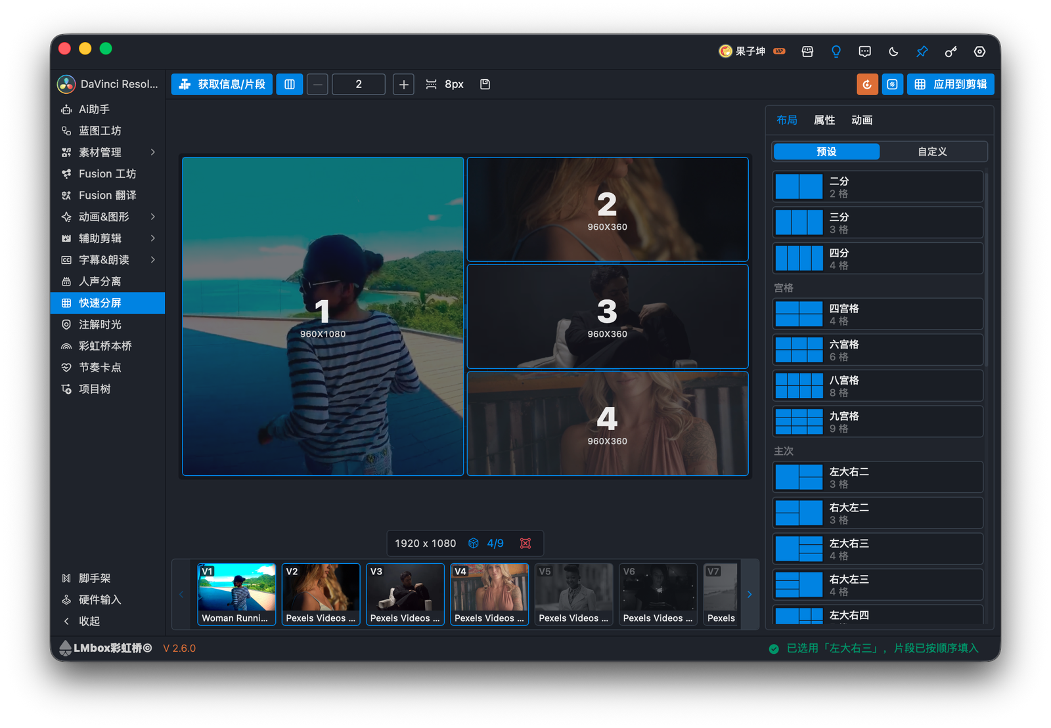Open settings gear icon in title bar

point(979,51)
